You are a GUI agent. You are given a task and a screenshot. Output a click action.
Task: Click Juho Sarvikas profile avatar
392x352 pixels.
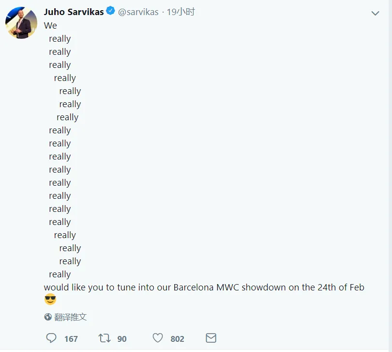pyautogui.click(x=21, y=23)
